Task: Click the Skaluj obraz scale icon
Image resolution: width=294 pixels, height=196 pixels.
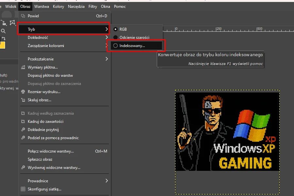Action: (x=23, y=100)
